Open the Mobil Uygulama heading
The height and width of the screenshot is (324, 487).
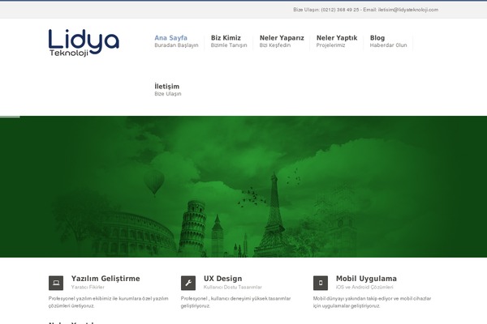coord(366,279)
